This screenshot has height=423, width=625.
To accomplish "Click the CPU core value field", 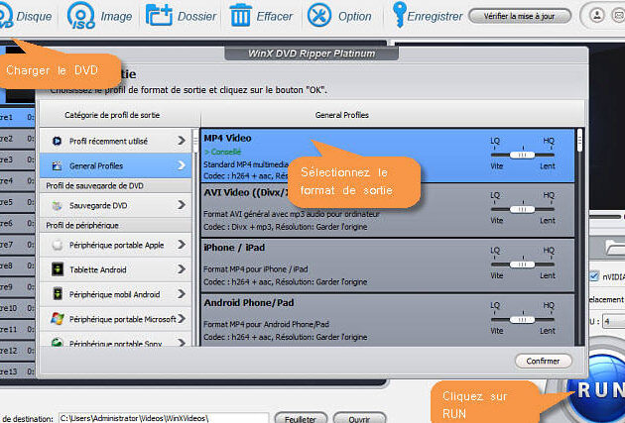I will (x=614, y=321).
